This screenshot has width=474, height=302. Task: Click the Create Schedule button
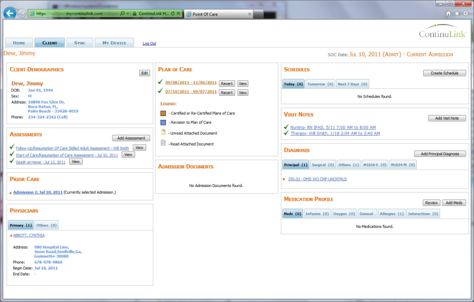click(x=444, y=73)
